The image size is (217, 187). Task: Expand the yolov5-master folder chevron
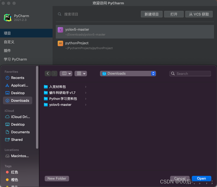[86, 105]
